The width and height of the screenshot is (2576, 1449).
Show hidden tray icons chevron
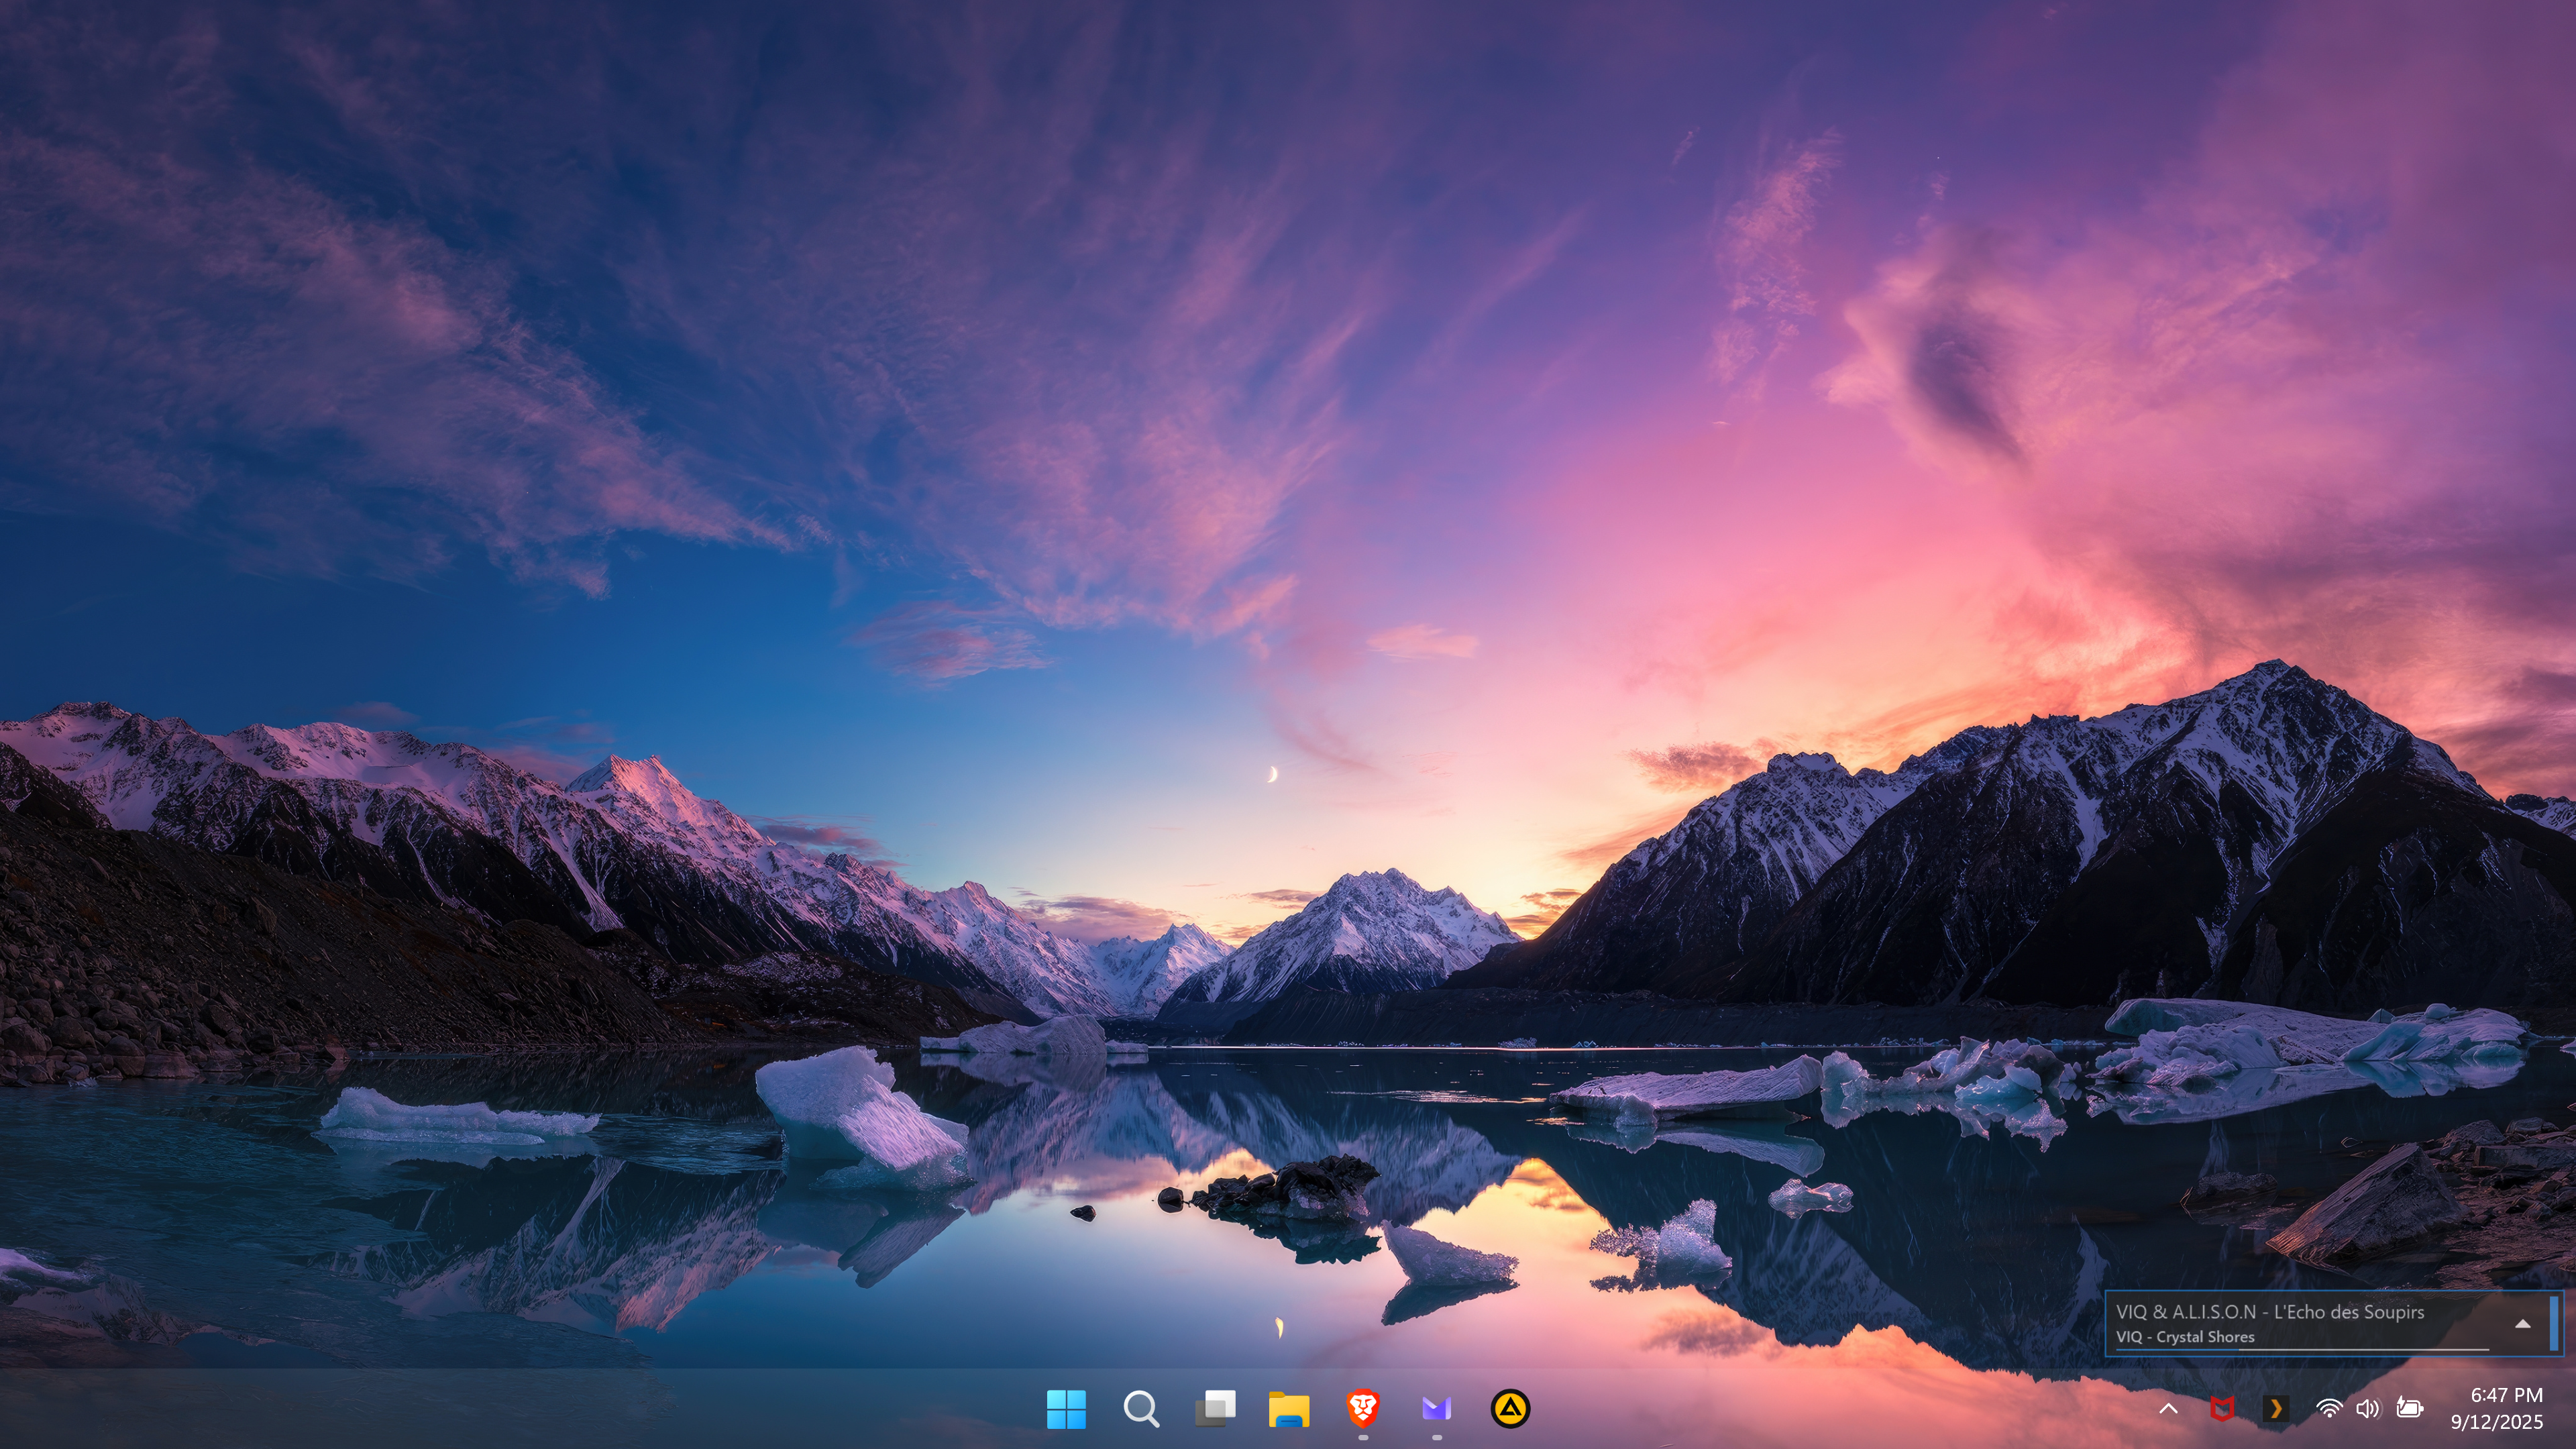2168,1409
